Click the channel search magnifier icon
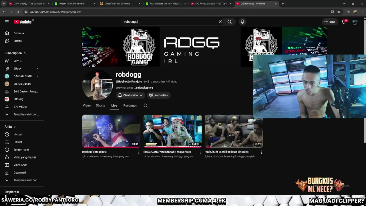The image size is (366, 206). click(x=146, y=106)
